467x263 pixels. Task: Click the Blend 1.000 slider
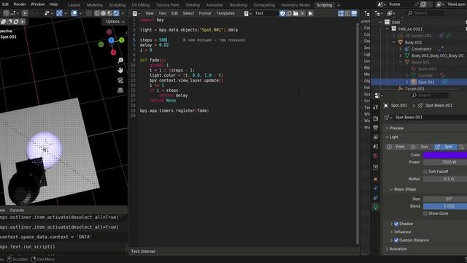tap(445, 206)
